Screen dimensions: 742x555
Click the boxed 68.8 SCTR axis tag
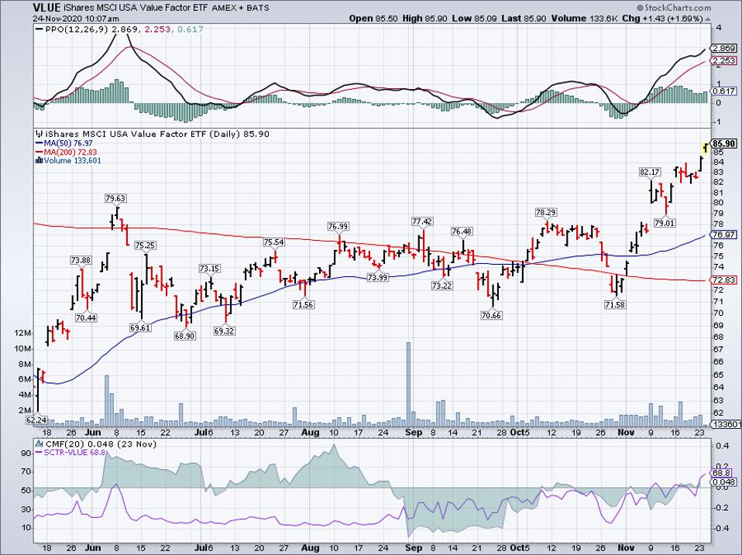point(722,473)
